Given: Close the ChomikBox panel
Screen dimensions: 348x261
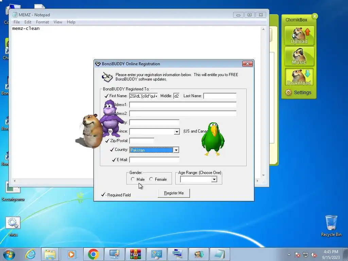Looking at the screenshot, I should click(314, 16).
